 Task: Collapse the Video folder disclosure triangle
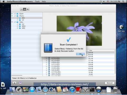[x=12, y=22]
